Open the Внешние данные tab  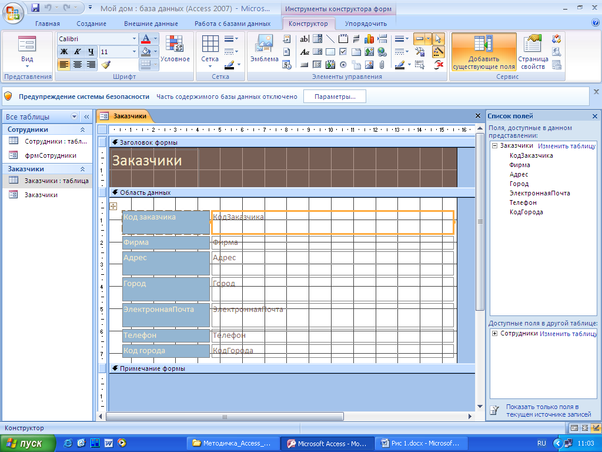(151, 24)
